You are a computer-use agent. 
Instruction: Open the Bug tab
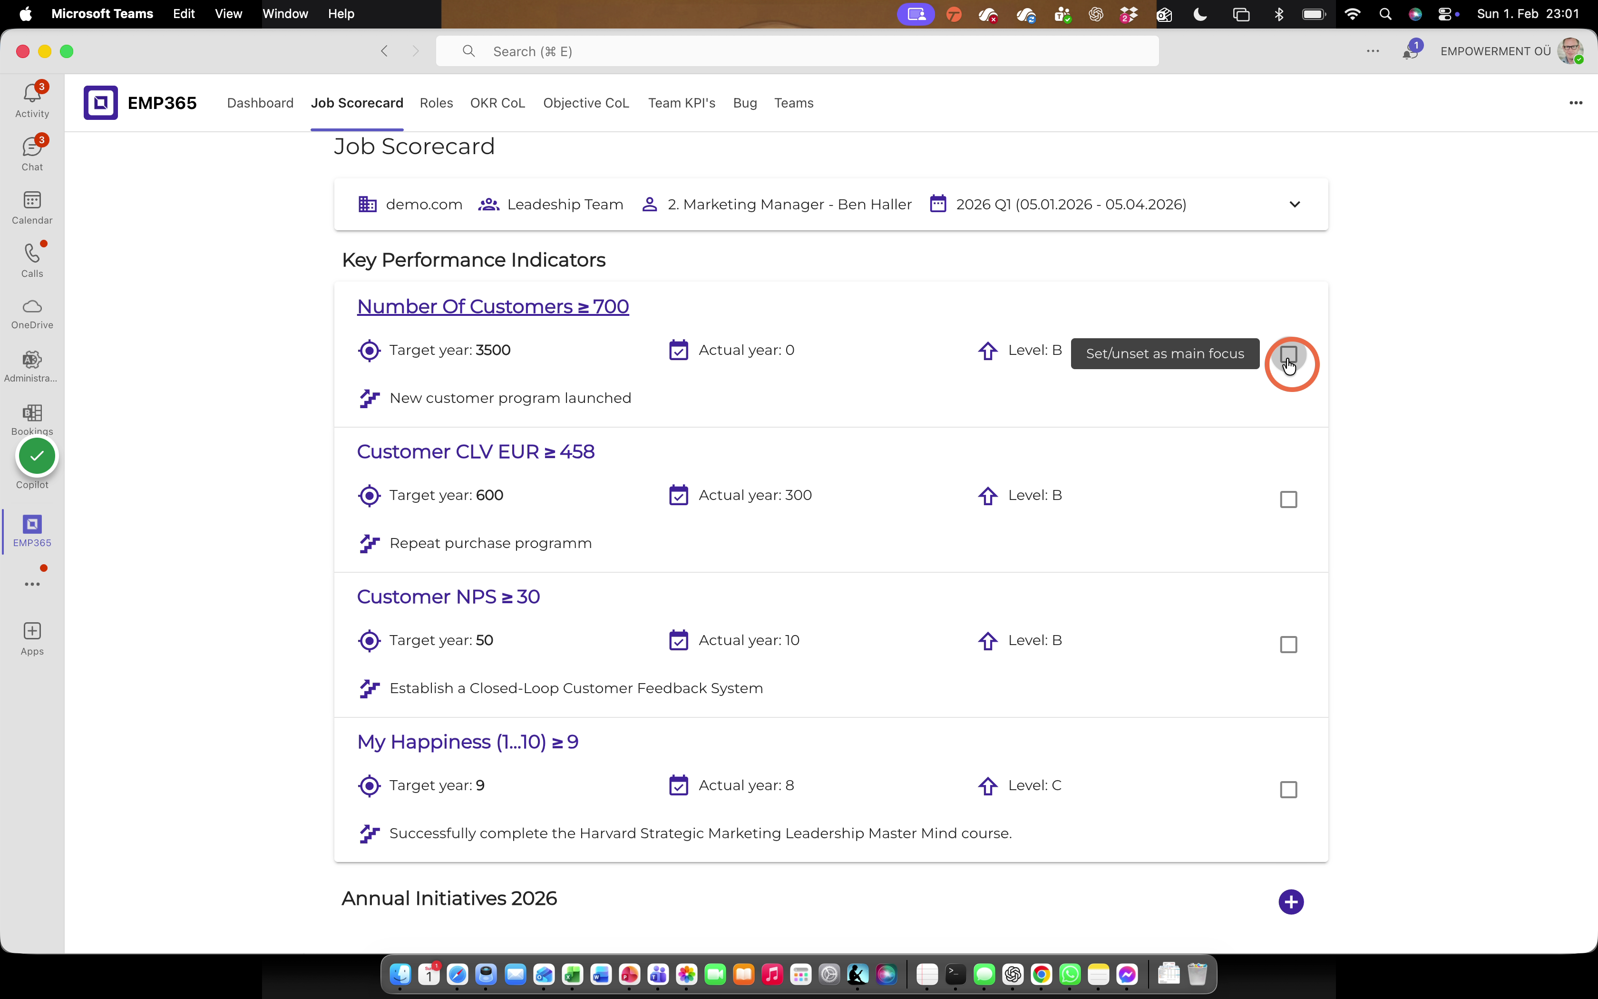745,103
